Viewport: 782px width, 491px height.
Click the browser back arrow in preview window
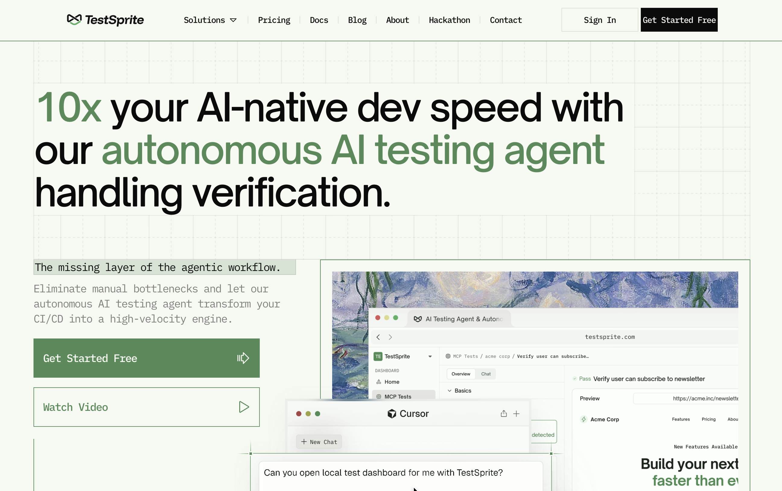pos(378,337)
